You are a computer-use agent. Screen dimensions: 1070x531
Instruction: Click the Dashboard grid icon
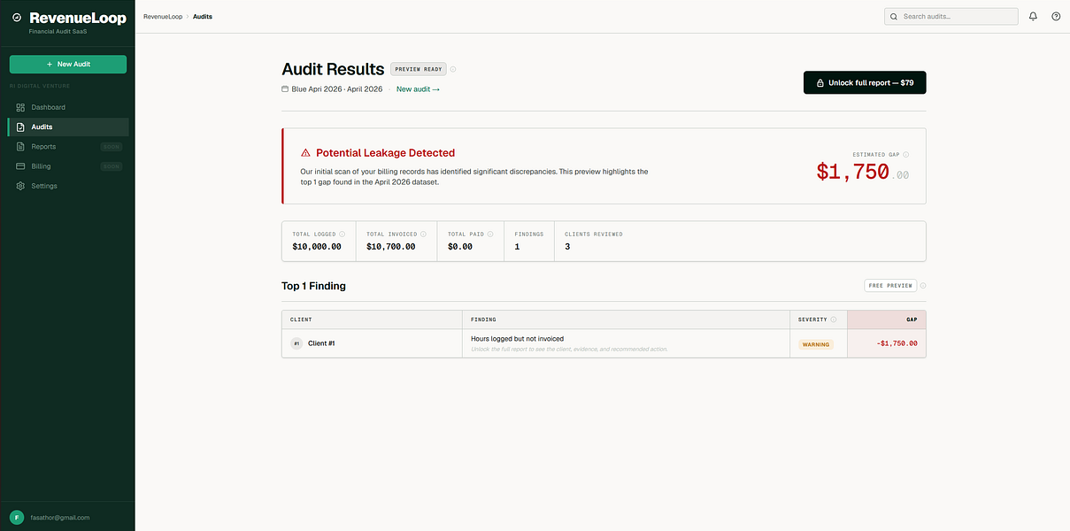click(x=20, y=107)
